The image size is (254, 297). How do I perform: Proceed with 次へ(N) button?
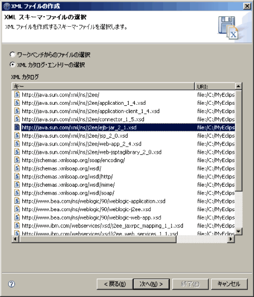(x=151, y=284)
